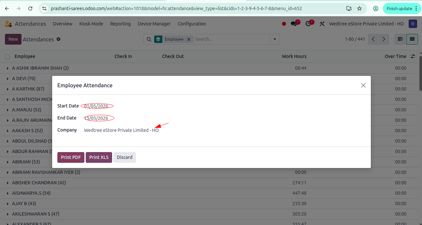This screenshot has width=422, height=225.
Task: Edit the Start Date field
Action: point(96,106)
